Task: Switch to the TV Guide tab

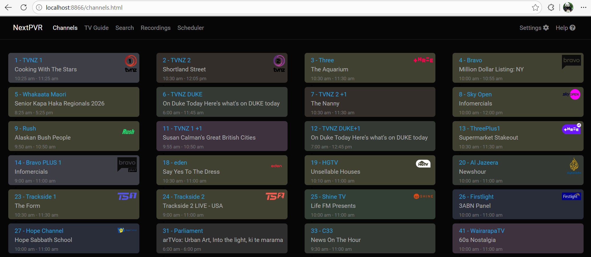Action: tap(96, 28)
